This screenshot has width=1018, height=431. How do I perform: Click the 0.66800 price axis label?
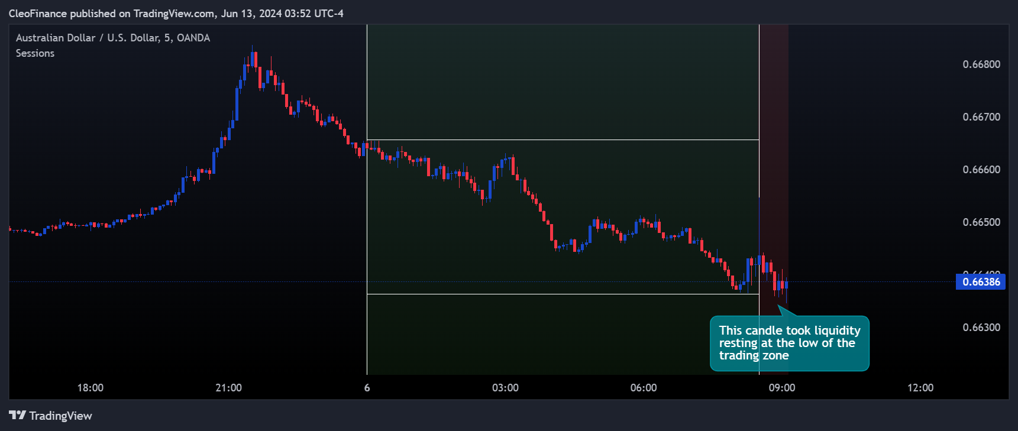981,64
